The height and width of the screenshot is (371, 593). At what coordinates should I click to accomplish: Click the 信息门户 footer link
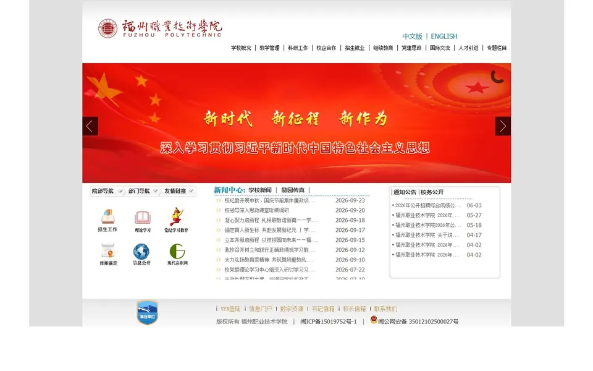(x=260, y=309)
